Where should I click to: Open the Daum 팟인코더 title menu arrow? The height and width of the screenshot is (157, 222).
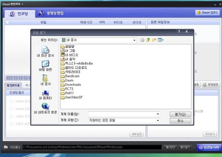click(22, 4)
